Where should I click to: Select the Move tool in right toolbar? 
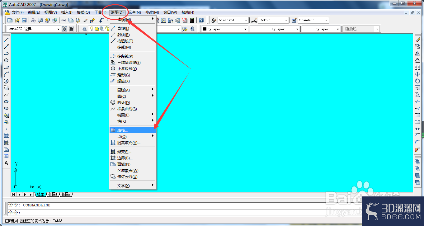(x=417, y=74)
